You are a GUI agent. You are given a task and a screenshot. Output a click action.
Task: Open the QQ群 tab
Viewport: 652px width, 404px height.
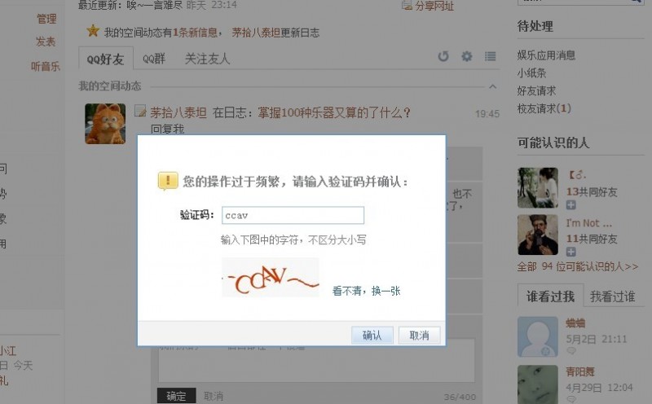pyautogui.click(x=154, y=59)
